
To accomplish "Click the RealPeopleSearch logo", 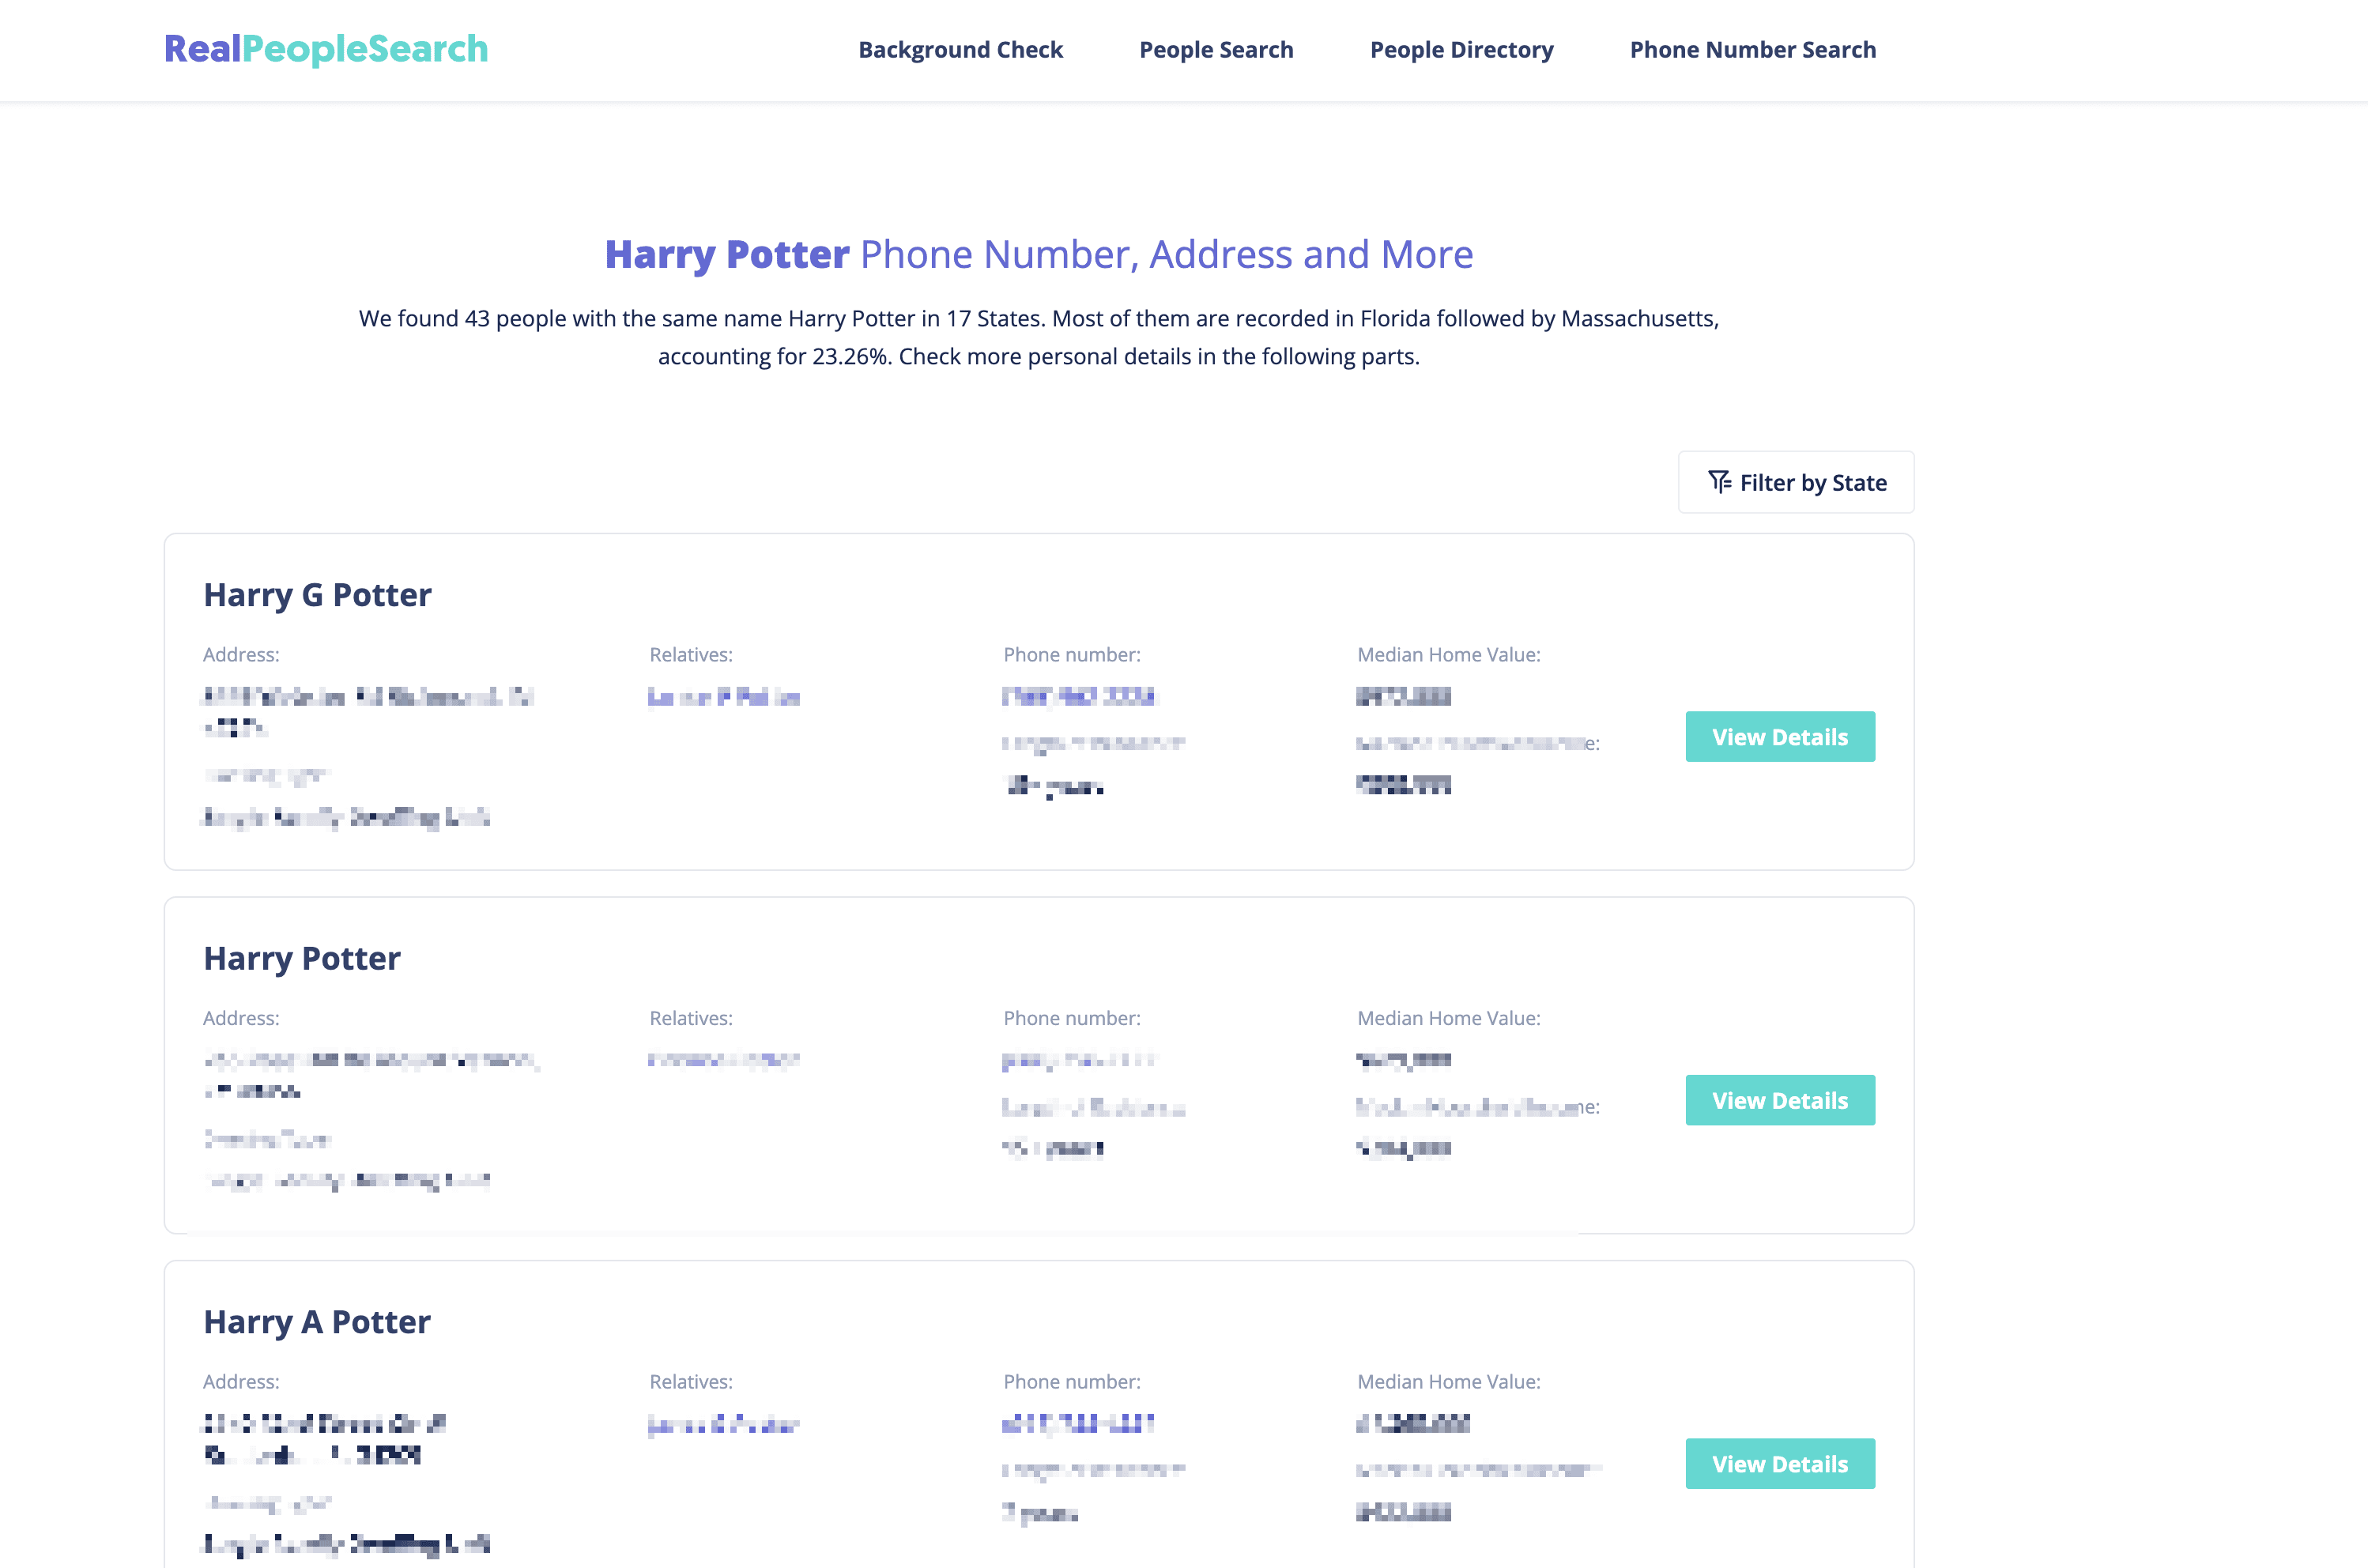I will (x=326, y=49).
